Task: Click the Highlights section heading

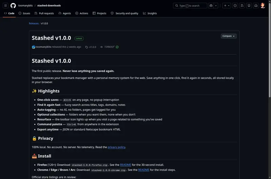Action: [46, 91]
